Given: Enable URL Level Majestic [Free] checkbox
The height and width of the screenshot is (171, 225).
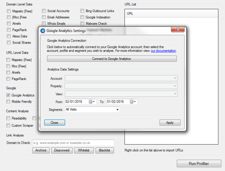Looking at the screenshot, I should pos(8,60).
